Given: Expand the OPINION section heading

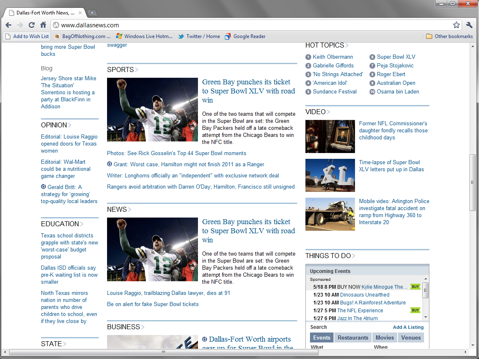Looking at the screenshot, I should (56, 125).
